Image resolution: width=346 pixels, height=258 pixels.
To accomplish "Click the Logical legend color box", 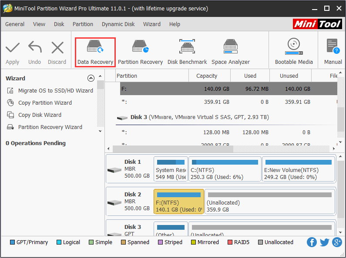I will coord(59,242).
